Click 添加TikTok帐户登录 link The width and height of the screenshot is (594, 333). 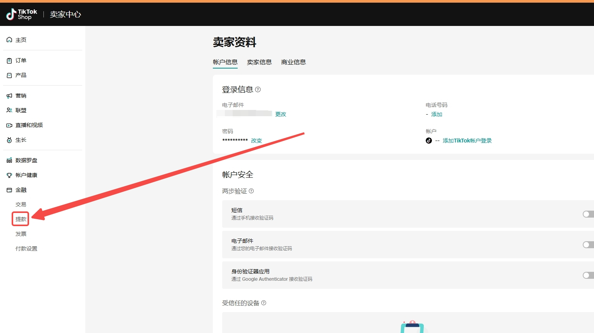(467, 141)
